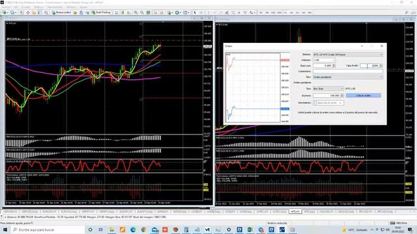Select the text label tool
This screenshot has width=417, height=234.
tap(245, 12)
